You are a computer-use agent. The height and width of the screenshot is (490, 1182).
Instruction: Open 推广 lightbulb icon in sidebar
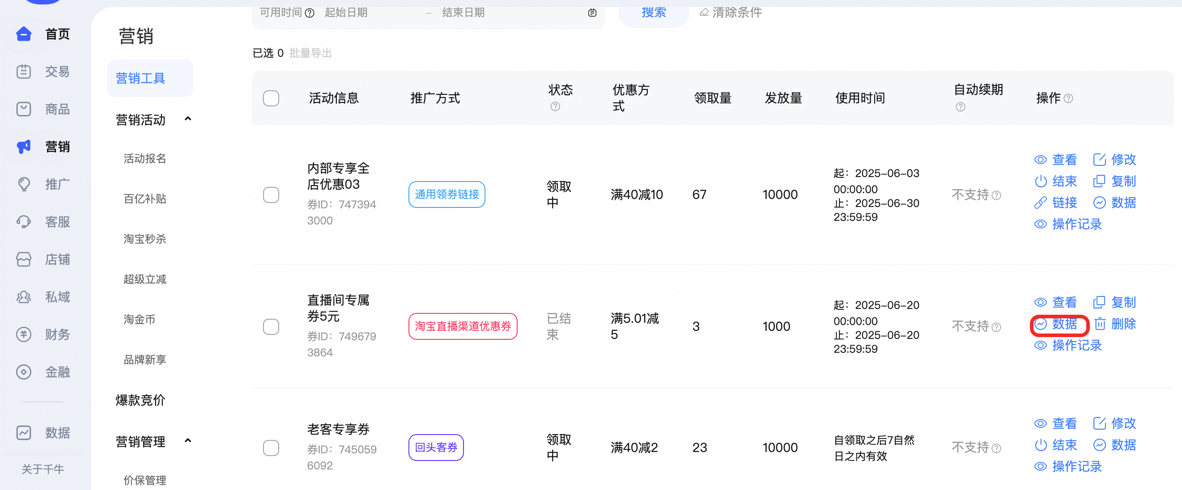tap(23, 184)
